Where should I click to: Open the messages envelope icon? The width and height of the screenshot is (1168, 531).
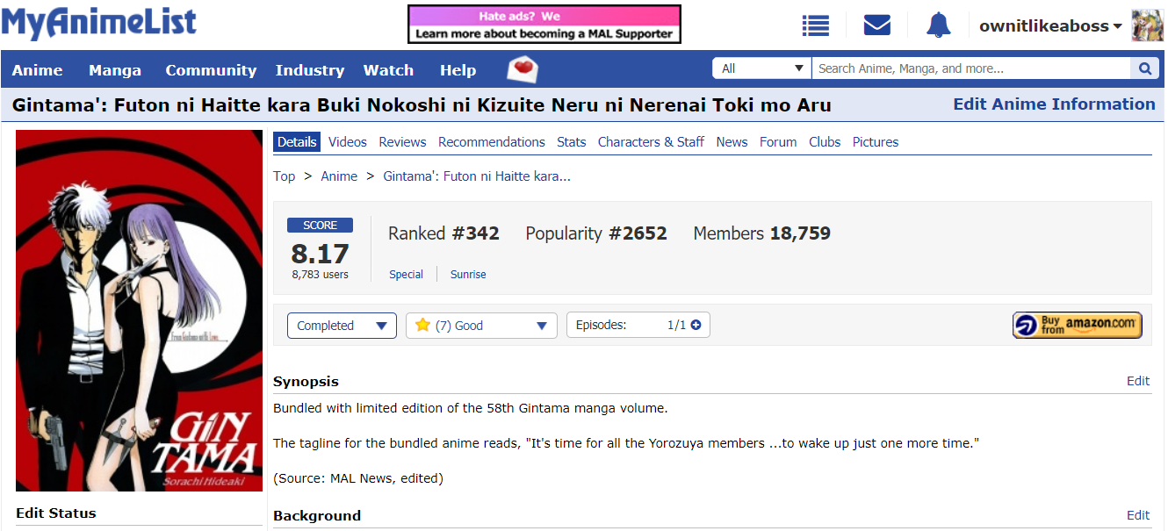point(876,26)
